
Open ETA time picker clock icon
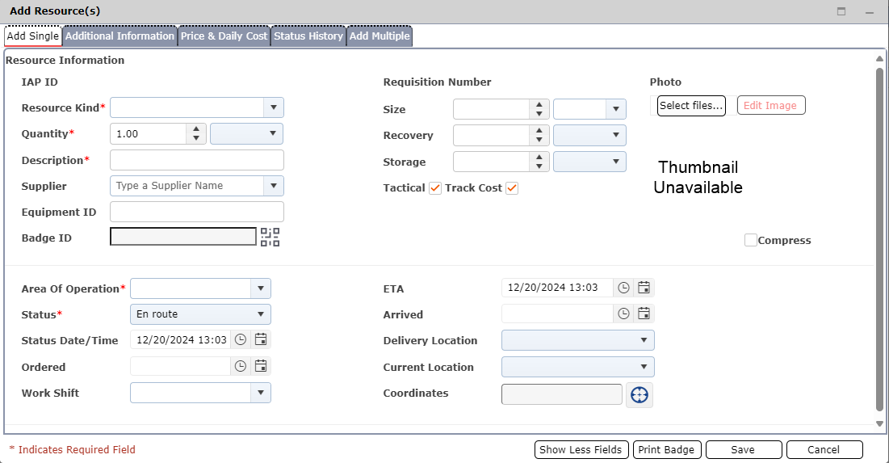point(623,288)
